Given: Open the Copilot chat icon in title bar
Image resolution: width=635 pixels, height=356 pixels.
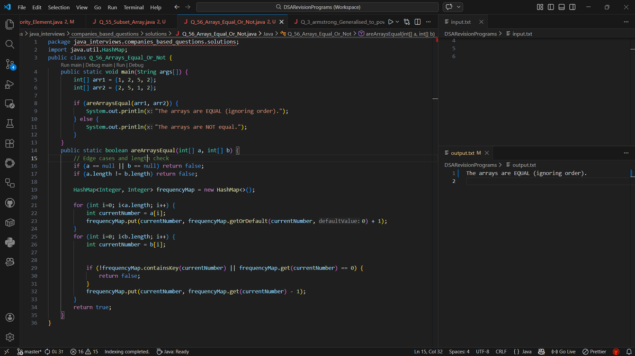Looking at the screenshot, I should (449, 7).
